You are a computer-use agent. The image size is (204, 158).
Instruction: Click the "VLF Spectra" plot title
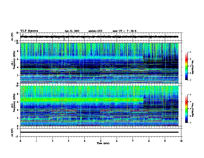(29, 31)
